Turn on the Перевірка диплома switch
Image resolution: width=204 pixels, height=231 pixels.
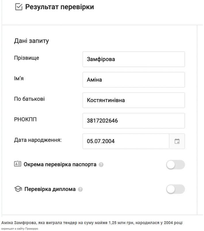tap(175, 189)
